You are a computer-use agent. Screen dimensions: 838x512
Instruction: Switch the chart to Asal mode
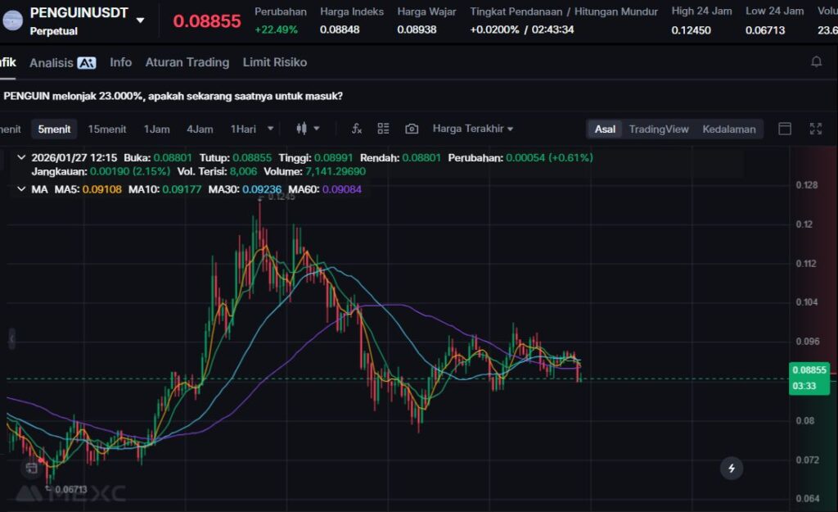click(605, 129)
